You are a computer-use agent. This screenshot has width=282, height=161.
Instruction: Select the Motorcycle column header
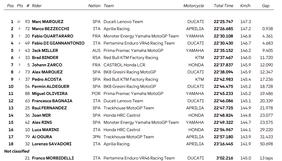point(194,6)
